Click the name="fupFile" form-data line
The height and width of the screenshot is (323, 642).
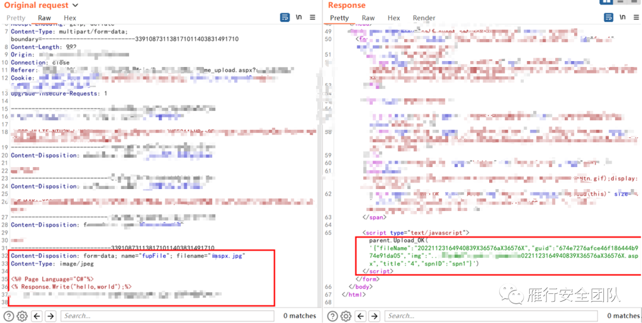[x=128, y=256]
